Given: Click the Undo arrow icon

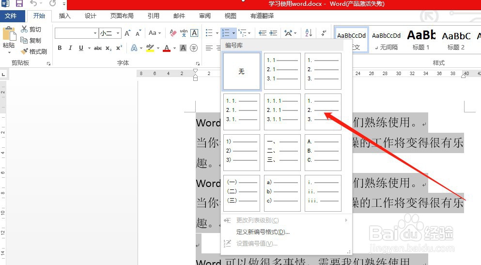Looking at the screenshot, I should coord(34,3).
